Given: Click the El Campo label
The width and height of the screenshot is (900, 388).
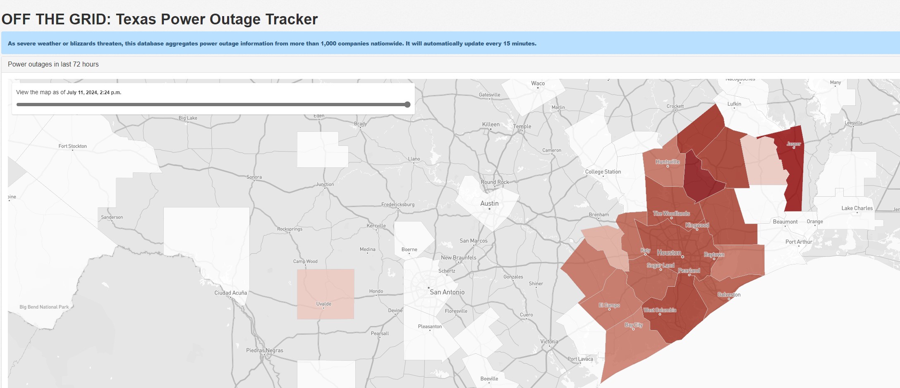Looking at the screenshot, I should point(609,305).
